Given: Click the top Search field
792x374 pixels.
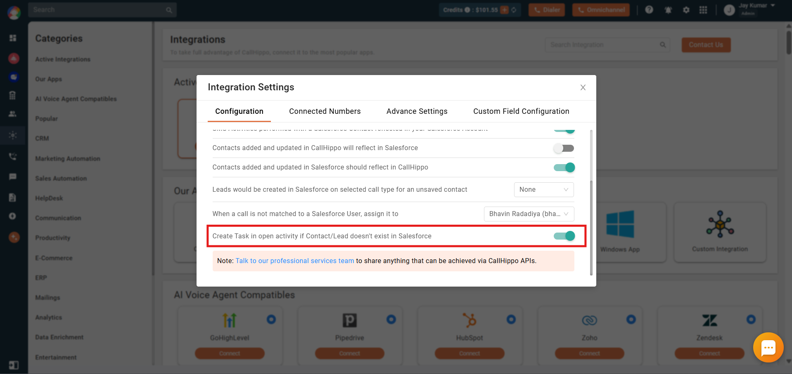Looking at the screenshot, I should [102, 10].
